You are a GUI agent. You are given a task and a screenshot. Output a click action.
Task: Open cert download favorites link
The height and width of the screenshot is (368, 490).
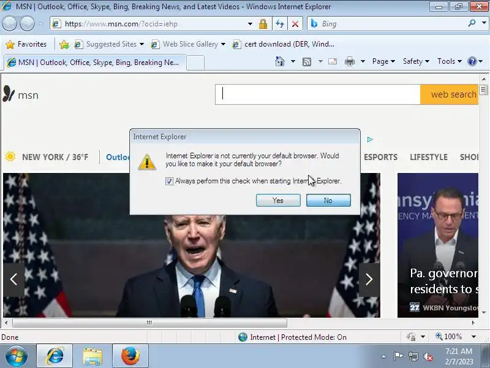click(x=284, y=44)
